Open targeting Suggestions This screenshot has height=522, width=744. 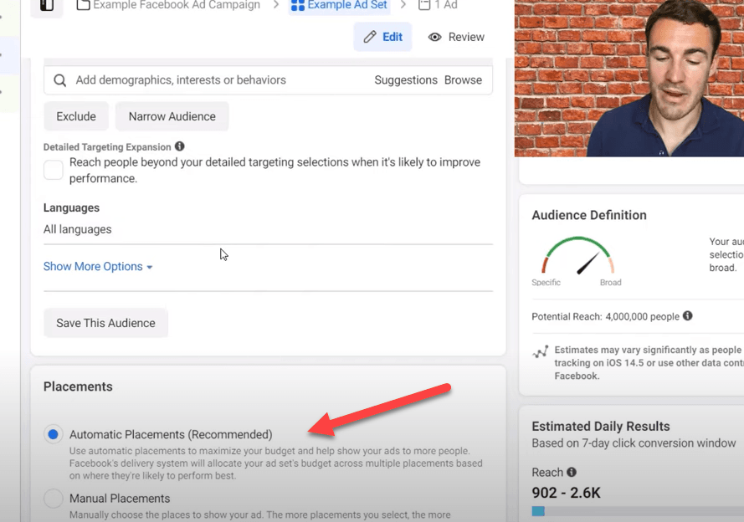point(406,80)
